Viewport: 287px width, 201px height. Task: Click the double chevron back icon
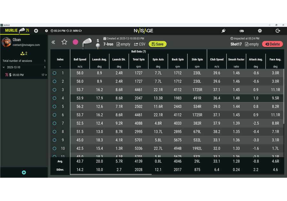pyautogui.click(x=53, y=42)
